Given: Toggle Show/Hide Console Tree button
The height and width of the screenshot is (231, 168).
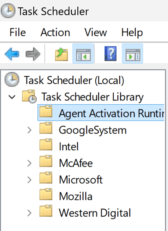Looking at the screenshot, I should [83, 53].
